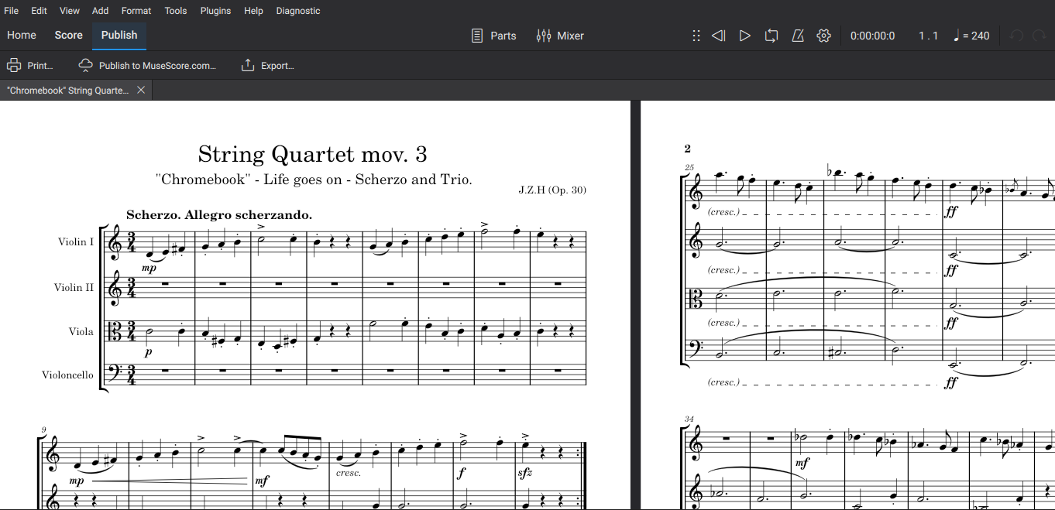Open the File menu
Screen dimensions: 1055x510
[x=12, y=11]
